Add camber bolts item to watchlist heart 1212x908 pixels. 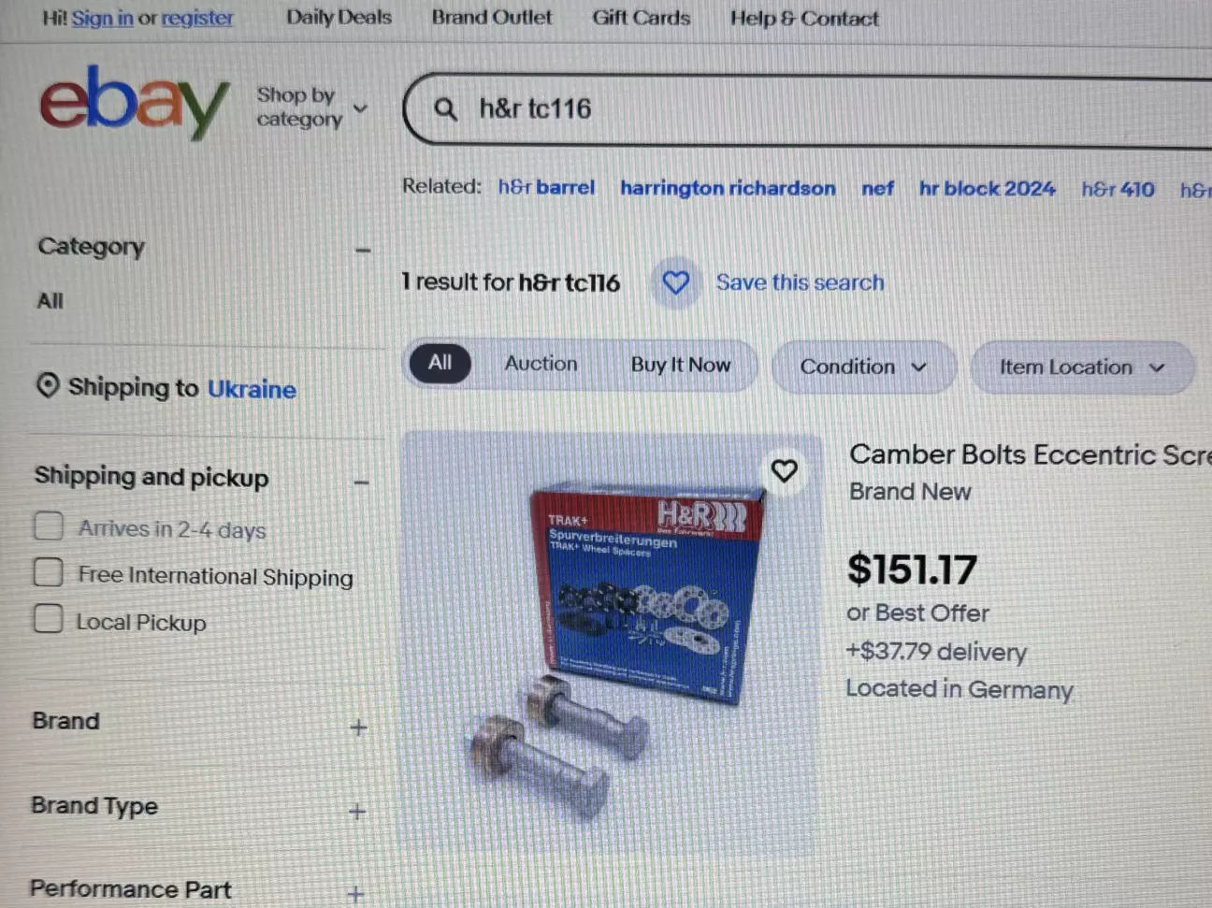(784, 470)
